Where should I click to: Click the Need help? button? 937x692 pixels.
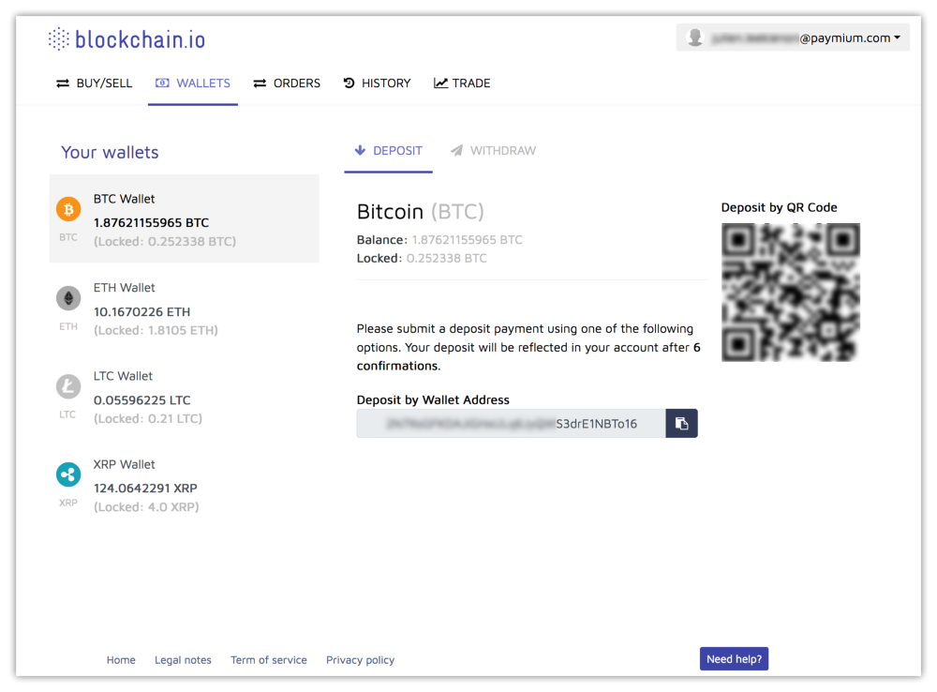[x=734, y=659]
